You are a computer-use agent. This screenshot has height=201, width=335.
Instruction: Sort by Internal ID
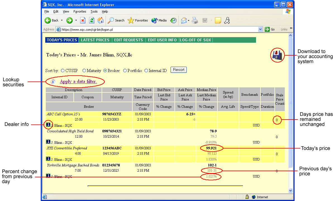point(146,71)
